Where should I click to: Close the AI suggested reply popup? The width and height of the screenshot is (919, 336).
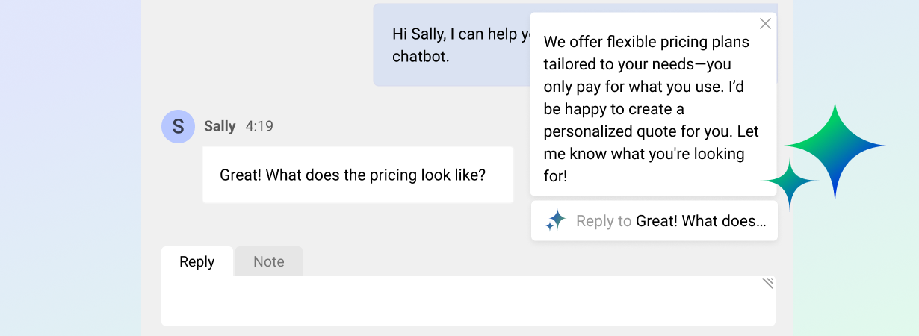[765, 24]
